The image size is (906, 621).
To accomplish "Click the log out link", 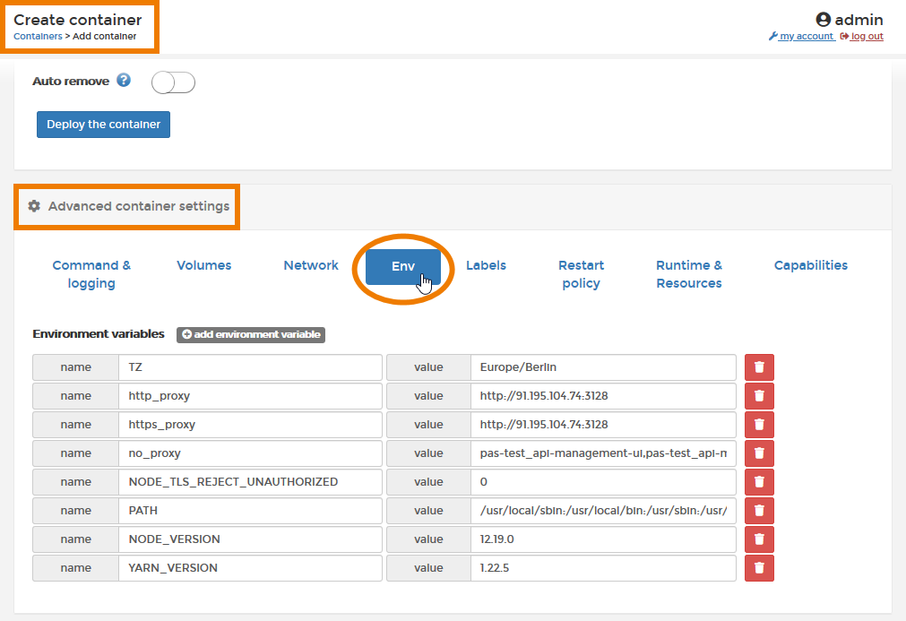I will (x=861, y=36).
